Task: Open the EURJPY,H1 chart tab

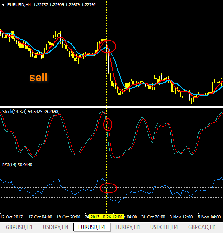Action: tap(128, 227)
